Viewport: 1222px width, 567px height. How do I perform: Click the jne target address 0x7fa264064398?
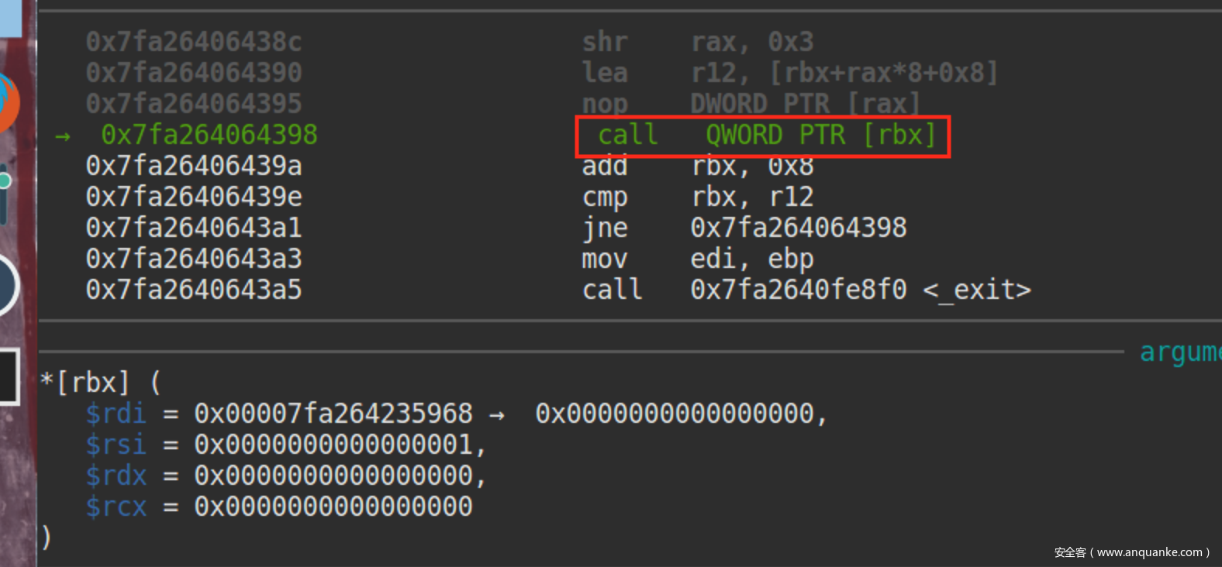point(798,228)
